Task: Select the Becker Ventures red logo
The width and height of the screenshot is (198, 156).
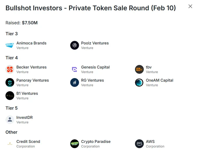Action: 10,69
